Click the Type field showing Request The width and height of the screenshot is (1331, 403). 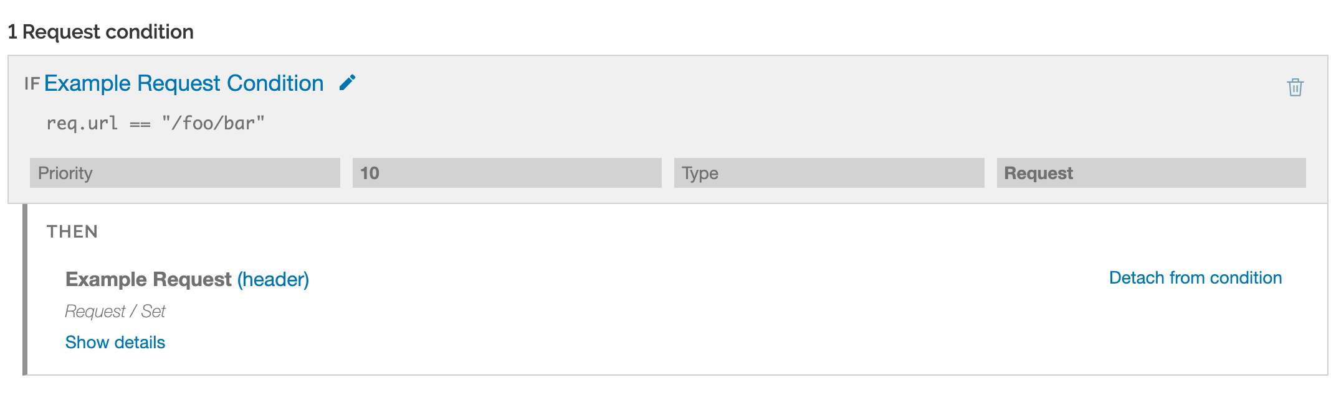click(x=1152, y=173)
